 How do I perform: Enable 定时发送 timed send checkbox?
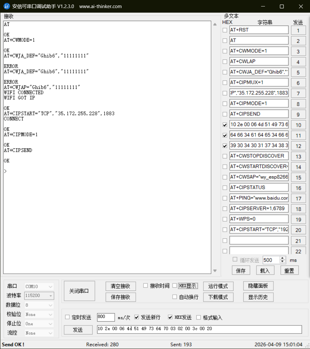(x=67, y=317)
